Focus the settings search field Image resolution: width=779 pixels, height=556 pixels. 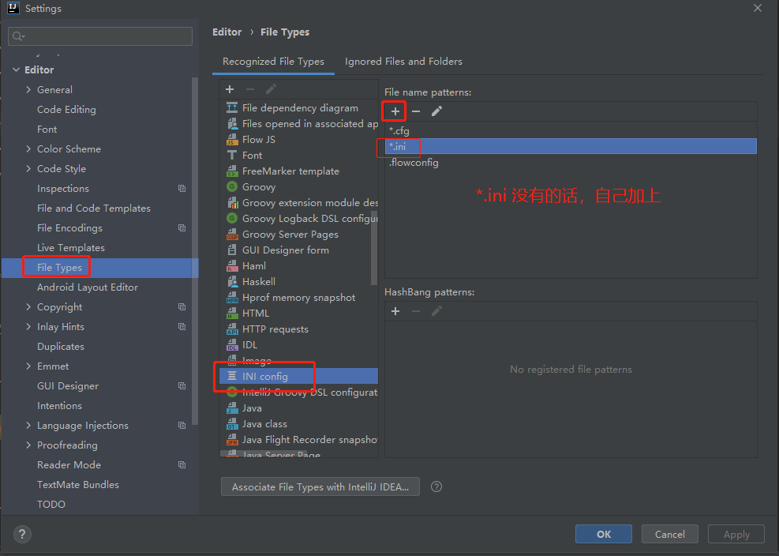coord(100,36)
